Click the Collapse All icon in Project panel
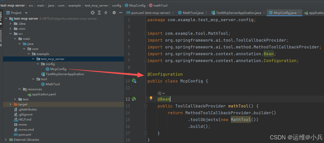The height and width of the screenshot is (143, 324). point(106,13)
